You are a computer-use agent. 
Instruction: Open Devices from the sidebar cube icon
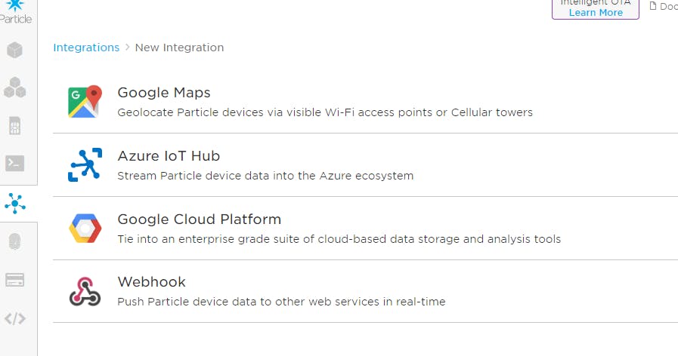(x=15, y=51)
